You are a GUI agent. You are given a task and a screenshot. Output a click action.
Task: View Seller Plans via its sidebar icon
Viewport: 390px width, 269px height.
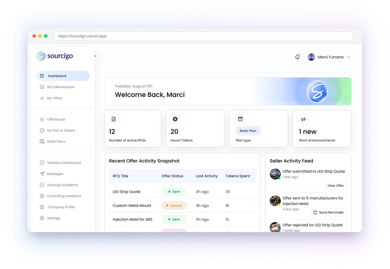(42, 141)
